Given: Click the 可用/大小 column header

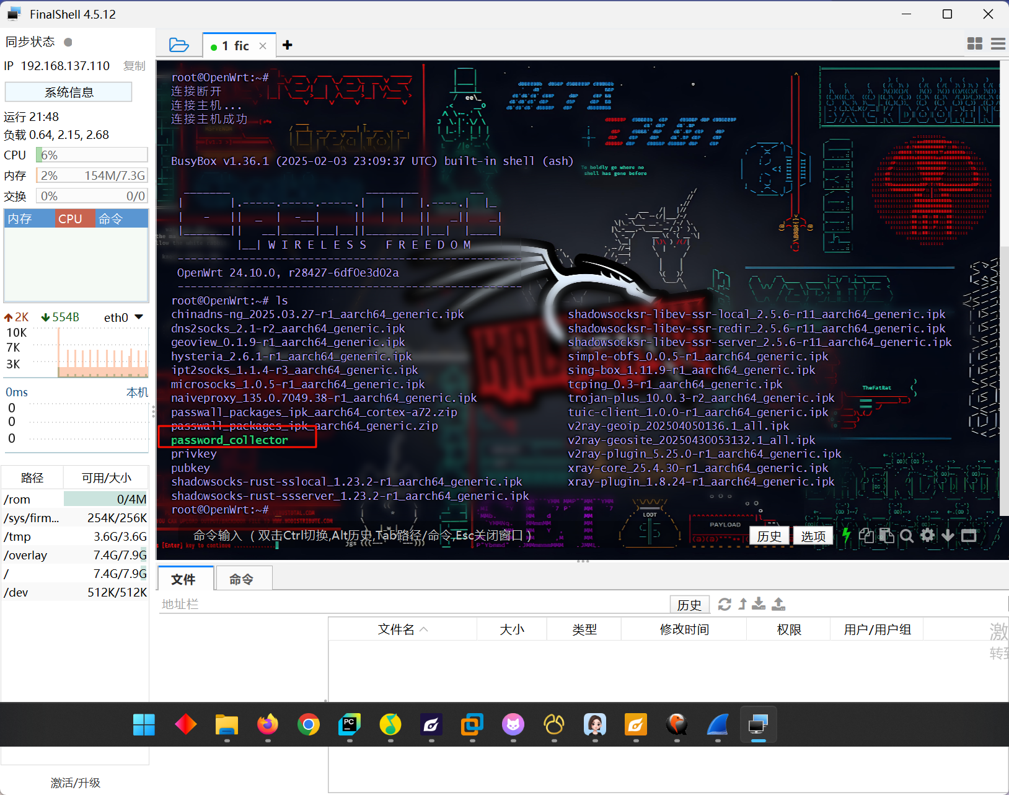Looking at the screenshot, I should [106, 477].
